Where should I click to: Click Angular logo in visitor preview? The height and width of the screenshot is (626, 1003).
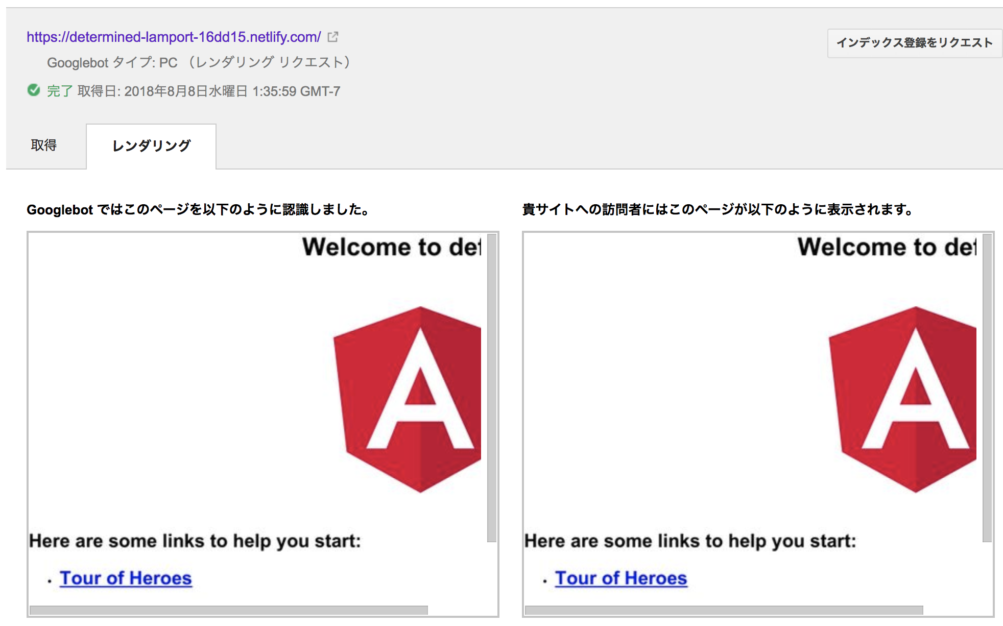(904, 399)
